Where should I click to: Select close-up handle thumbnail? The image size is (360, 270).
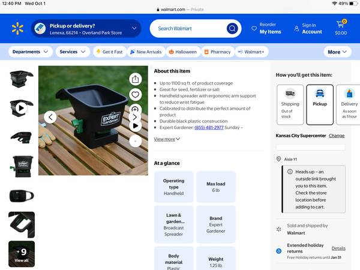pyautogui.click(x=22, y=225)
